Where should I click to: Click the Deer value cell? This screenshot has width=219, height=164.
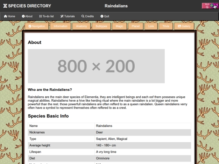(143, 132)
